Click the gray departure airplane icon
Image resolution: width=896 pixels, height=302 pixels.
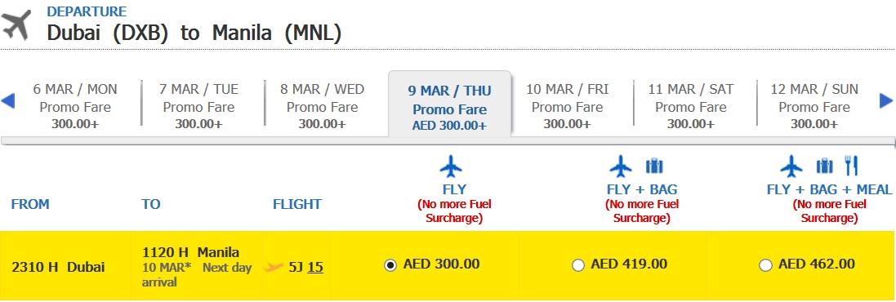pos(16,25)
